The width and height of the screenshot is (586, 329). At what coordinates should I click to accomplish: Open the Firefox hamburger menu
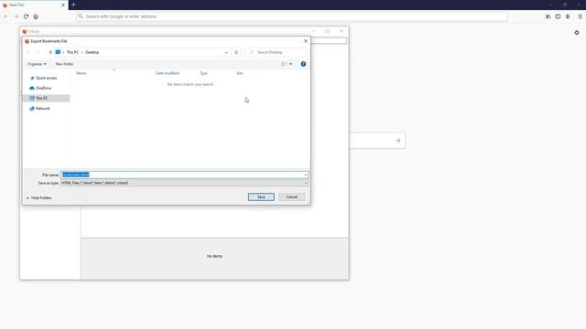580,16
